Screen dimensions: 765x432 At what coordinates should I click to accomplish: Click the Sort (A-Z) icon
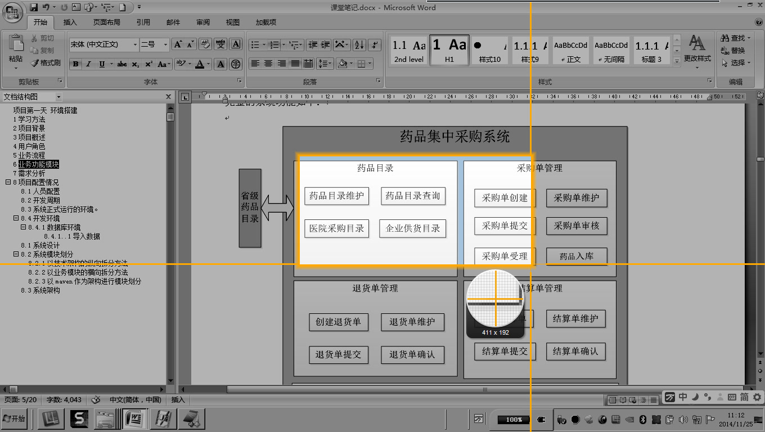point(359,44)
